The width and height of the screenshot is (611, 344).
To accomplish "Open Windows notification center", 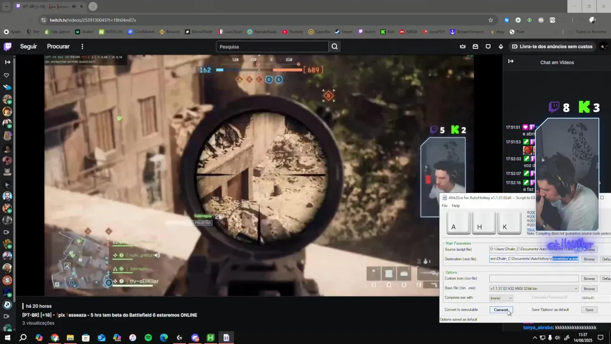I will [x=600, y=338].
